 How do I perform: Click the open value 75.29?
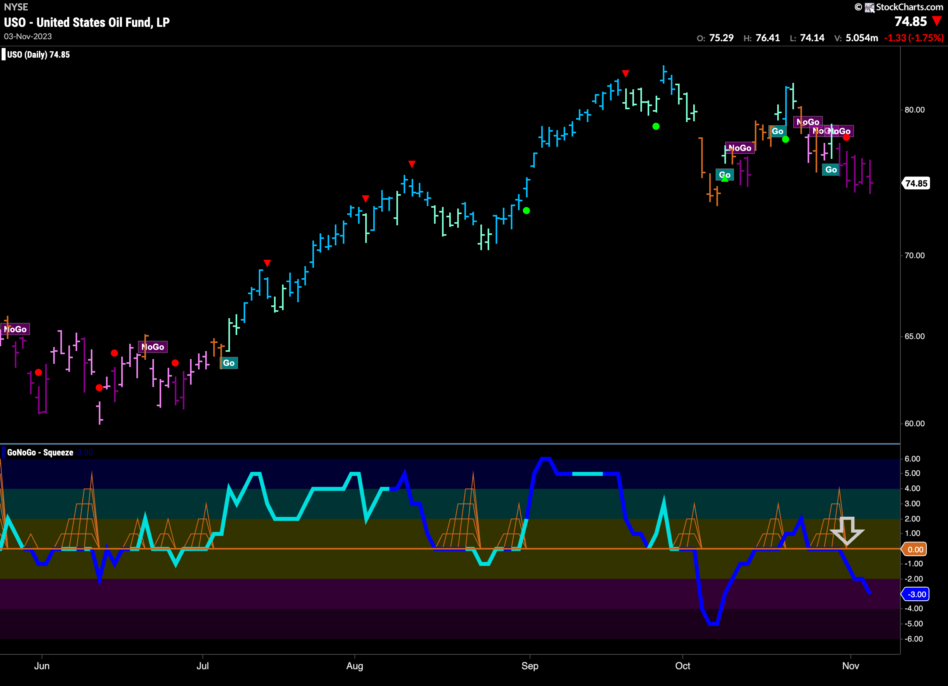tap(722, 38)
